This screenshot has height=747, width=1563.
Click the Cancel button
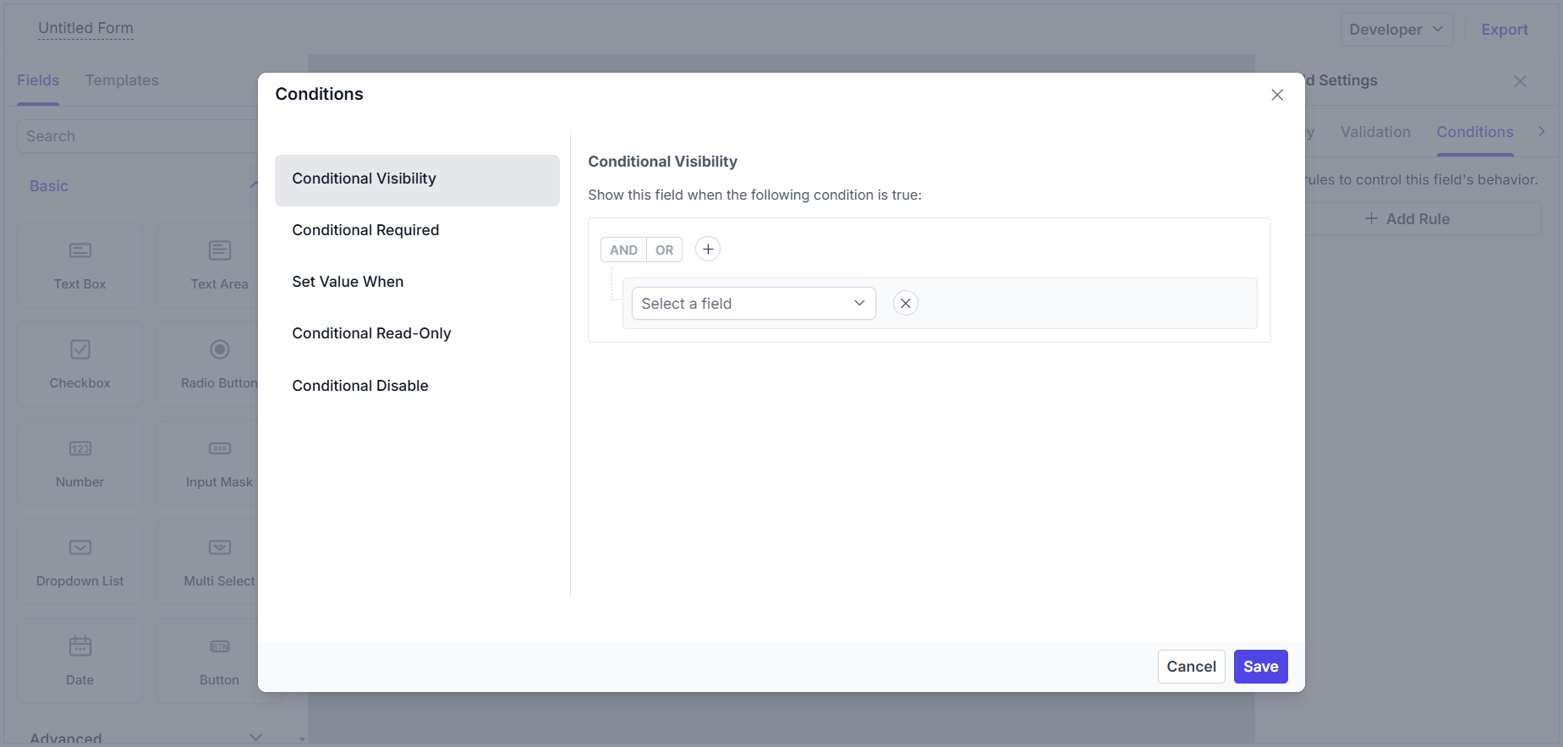(1191, 667)
